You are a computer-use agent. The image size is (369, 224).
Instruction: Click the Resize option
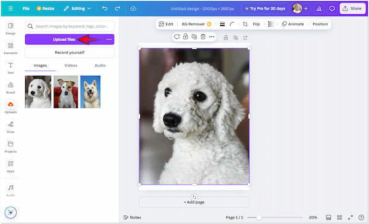click(46, 9)
